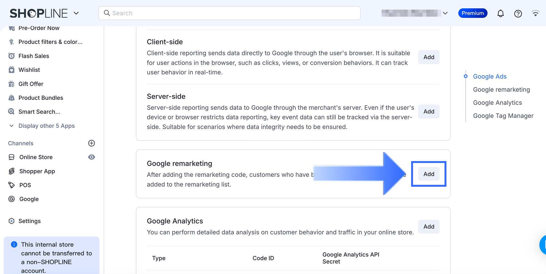Expand Display other 5 Apps
Screen dimensions: 546x274
click(46, 126)
